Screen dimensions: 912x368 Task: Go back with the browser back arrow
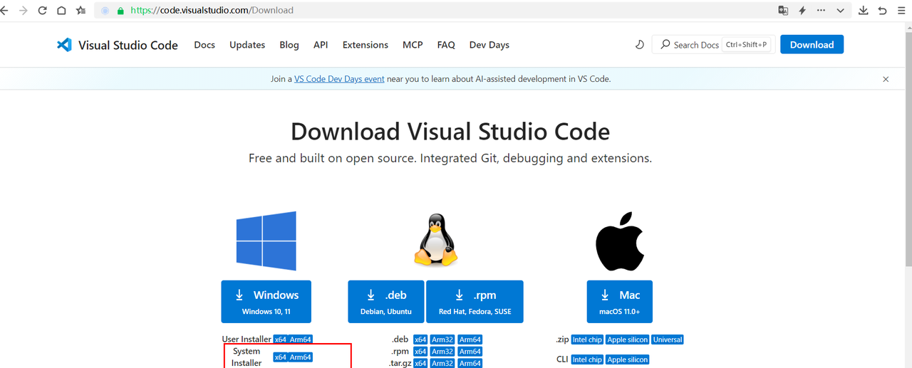coord(5,11)
